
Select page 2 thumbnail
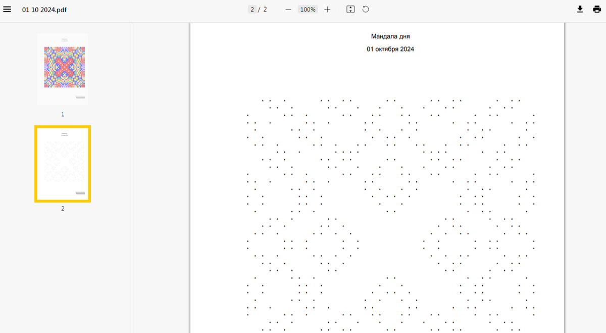pyautogui.click(x=63, y=164)
